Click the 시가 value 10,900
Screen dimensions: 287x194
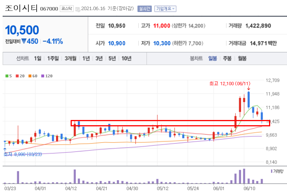(117, 43)
